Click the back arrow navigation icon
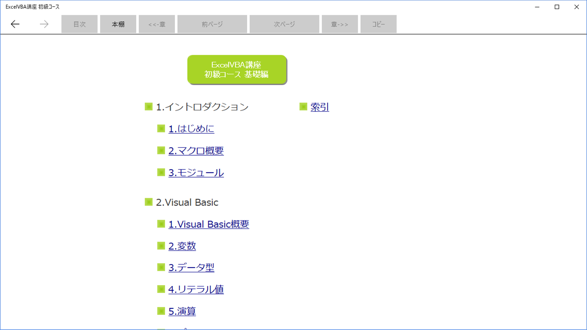587x330 pixels. click(15, 24)
